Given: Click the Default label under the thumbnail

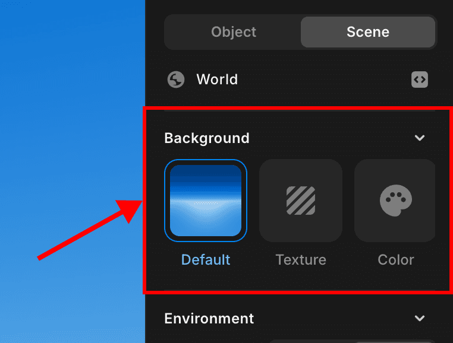Looking at the screenshot, I should point(206,260).
